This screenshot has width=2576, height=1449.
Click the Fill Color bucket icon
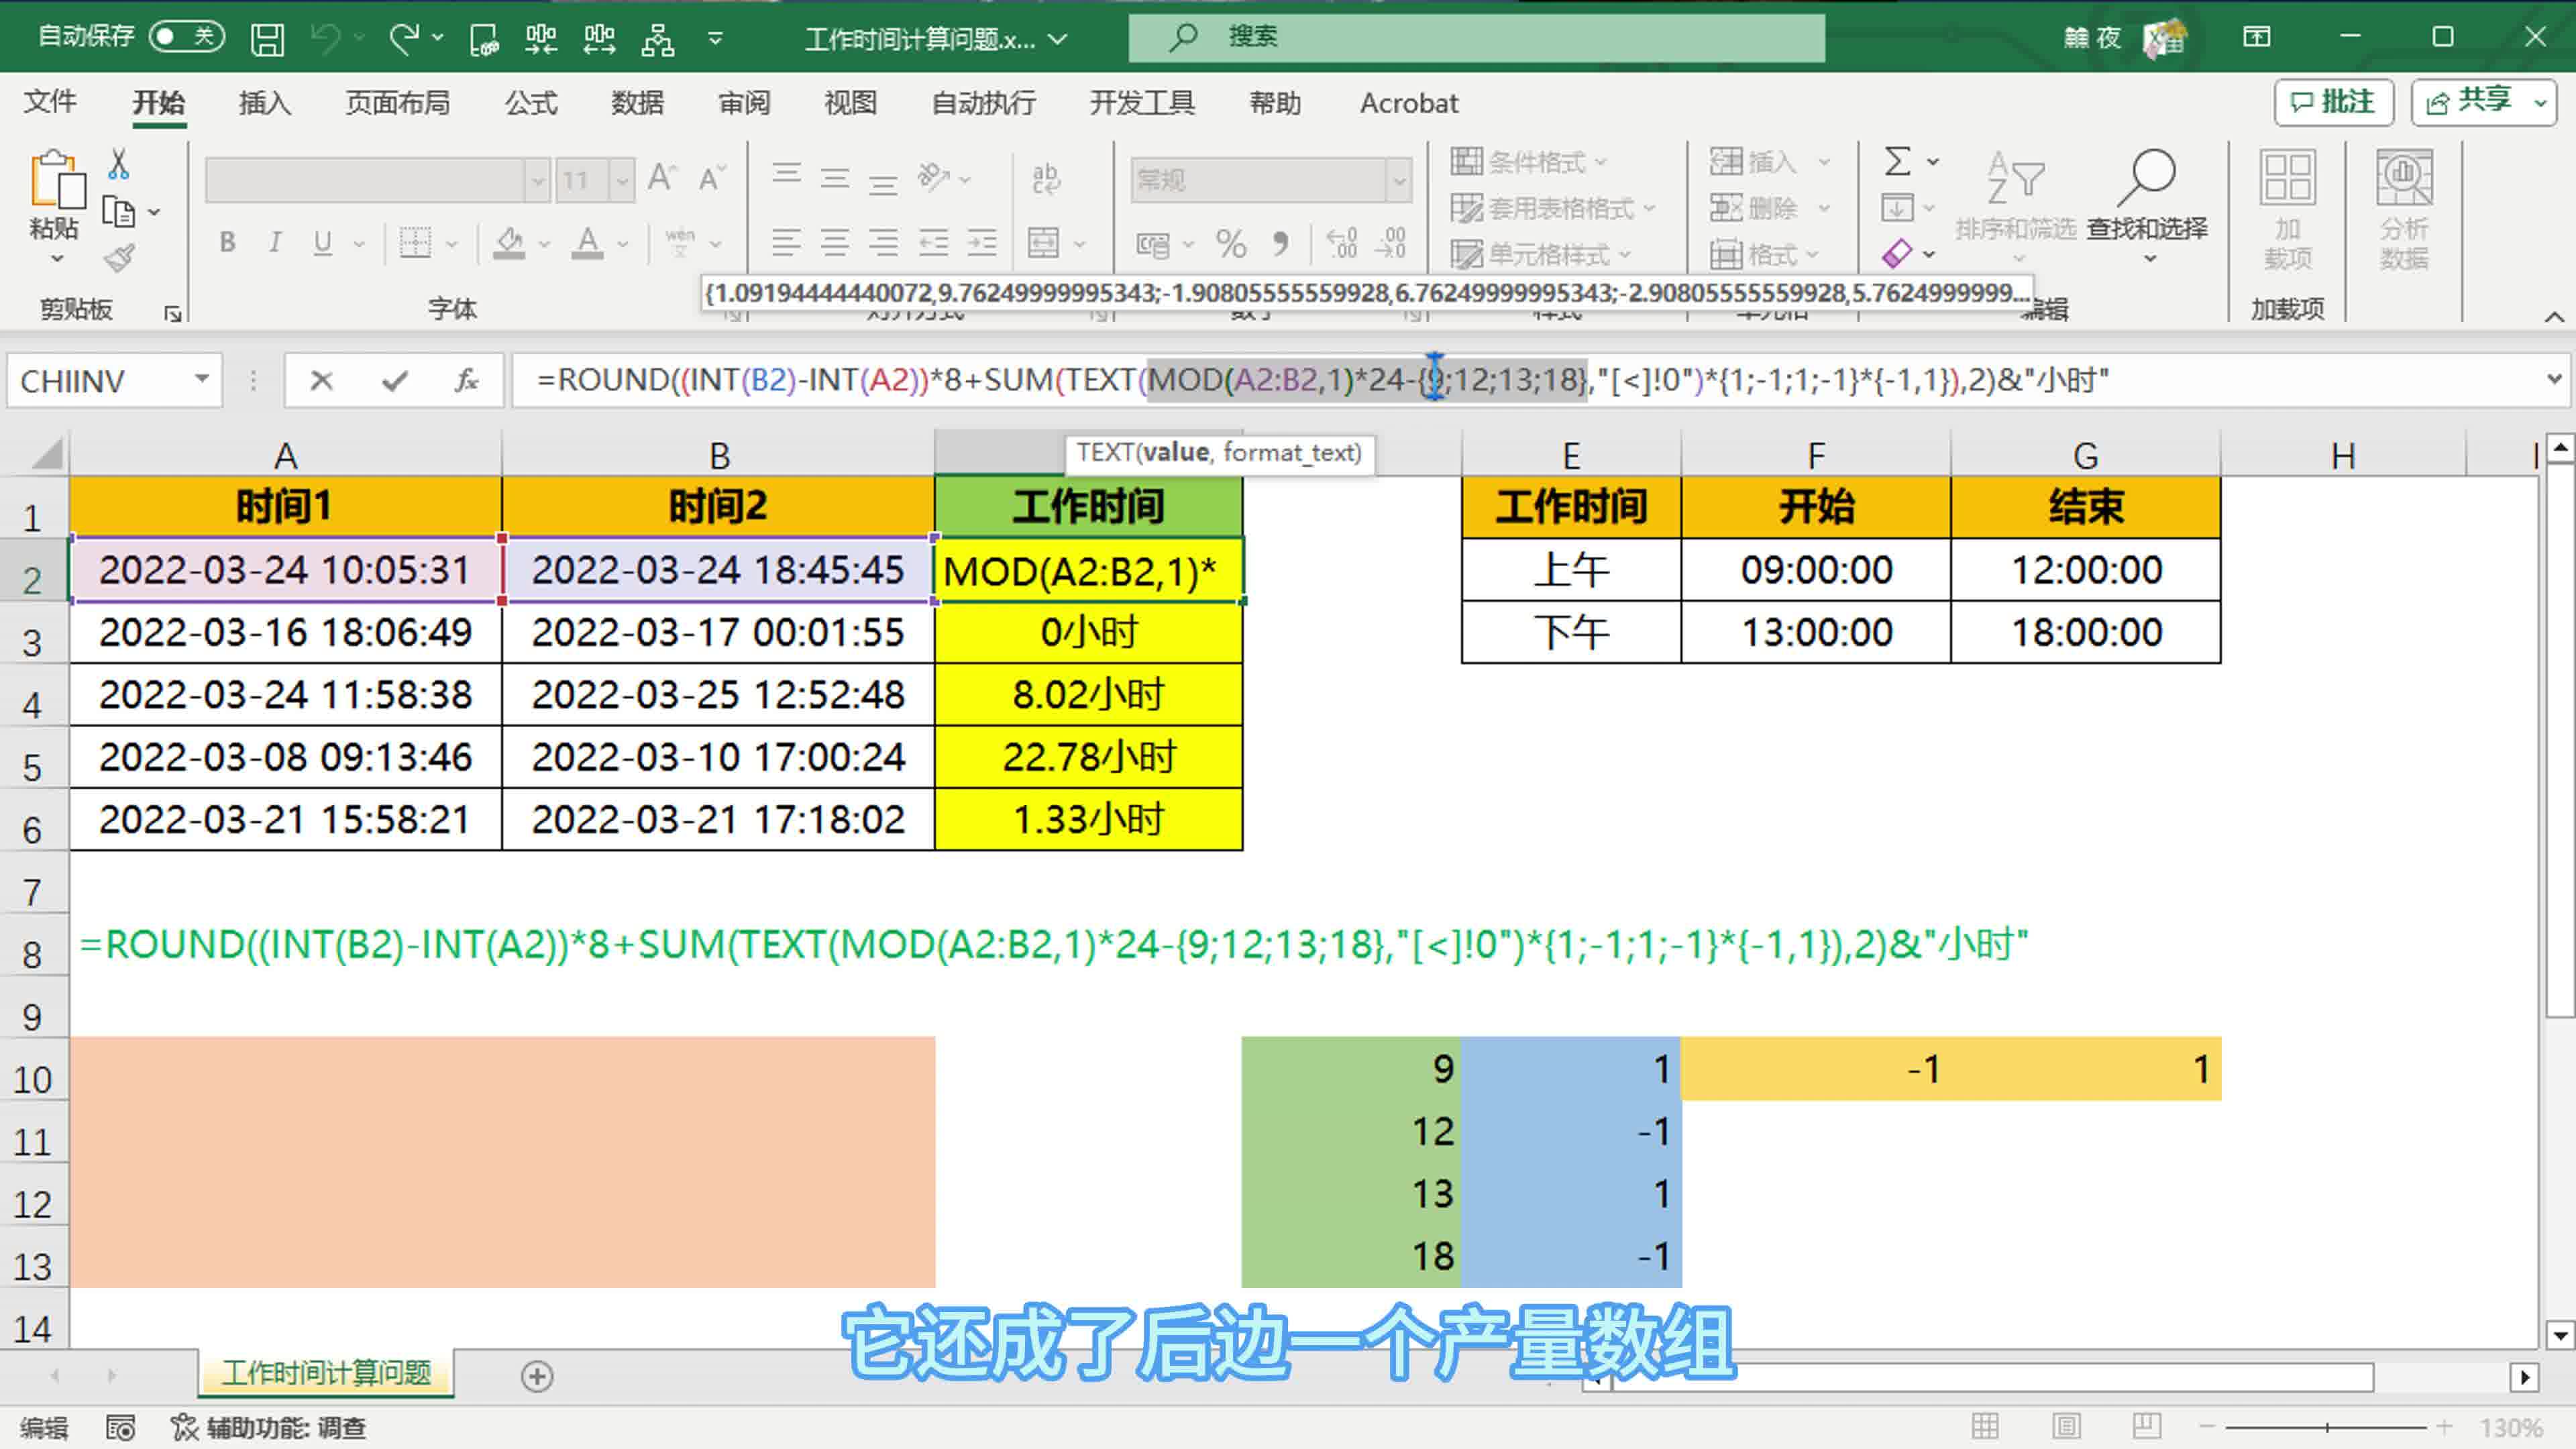click(x=509, y=243)
